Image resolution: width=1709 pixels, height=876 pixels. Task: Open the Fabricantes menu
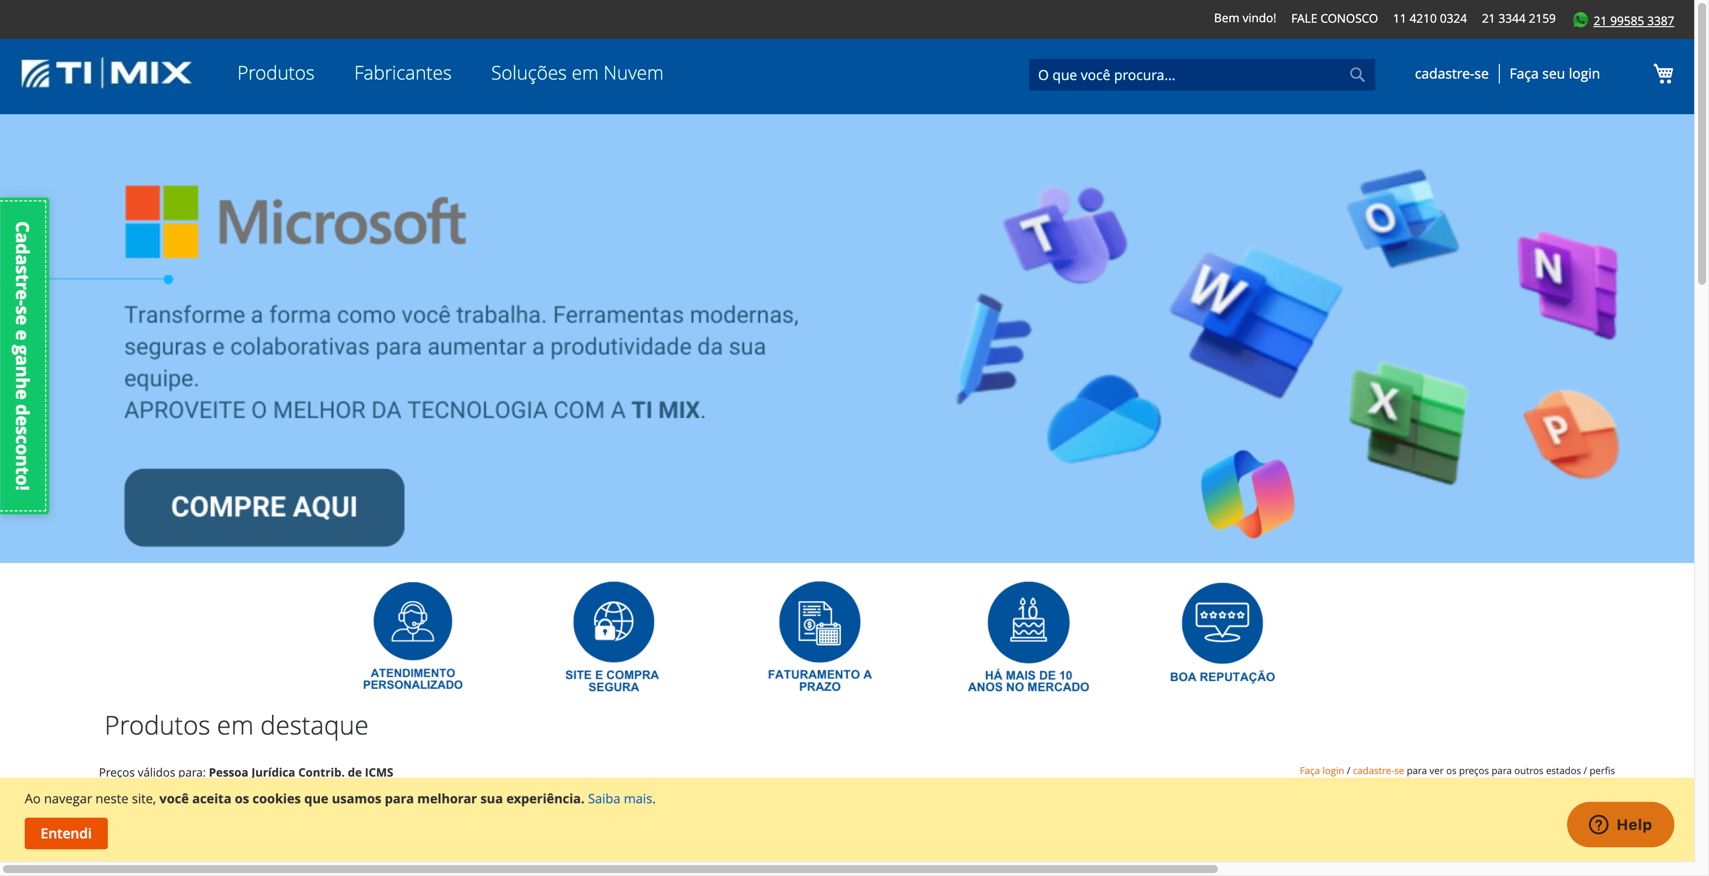(402, 73)
